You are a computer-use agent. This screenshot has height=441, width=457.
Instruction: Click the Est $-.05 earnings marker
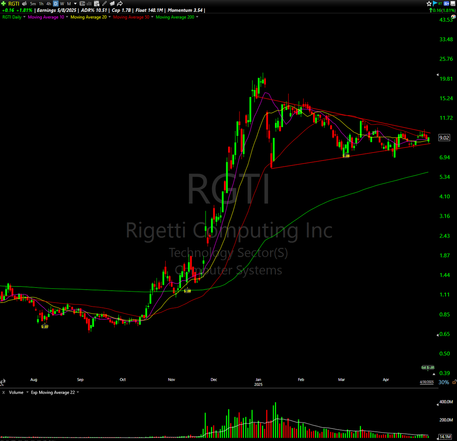(428, 368)
